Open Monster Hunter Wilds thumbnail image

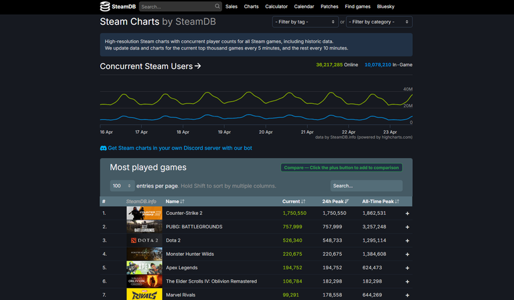(145, 254)
